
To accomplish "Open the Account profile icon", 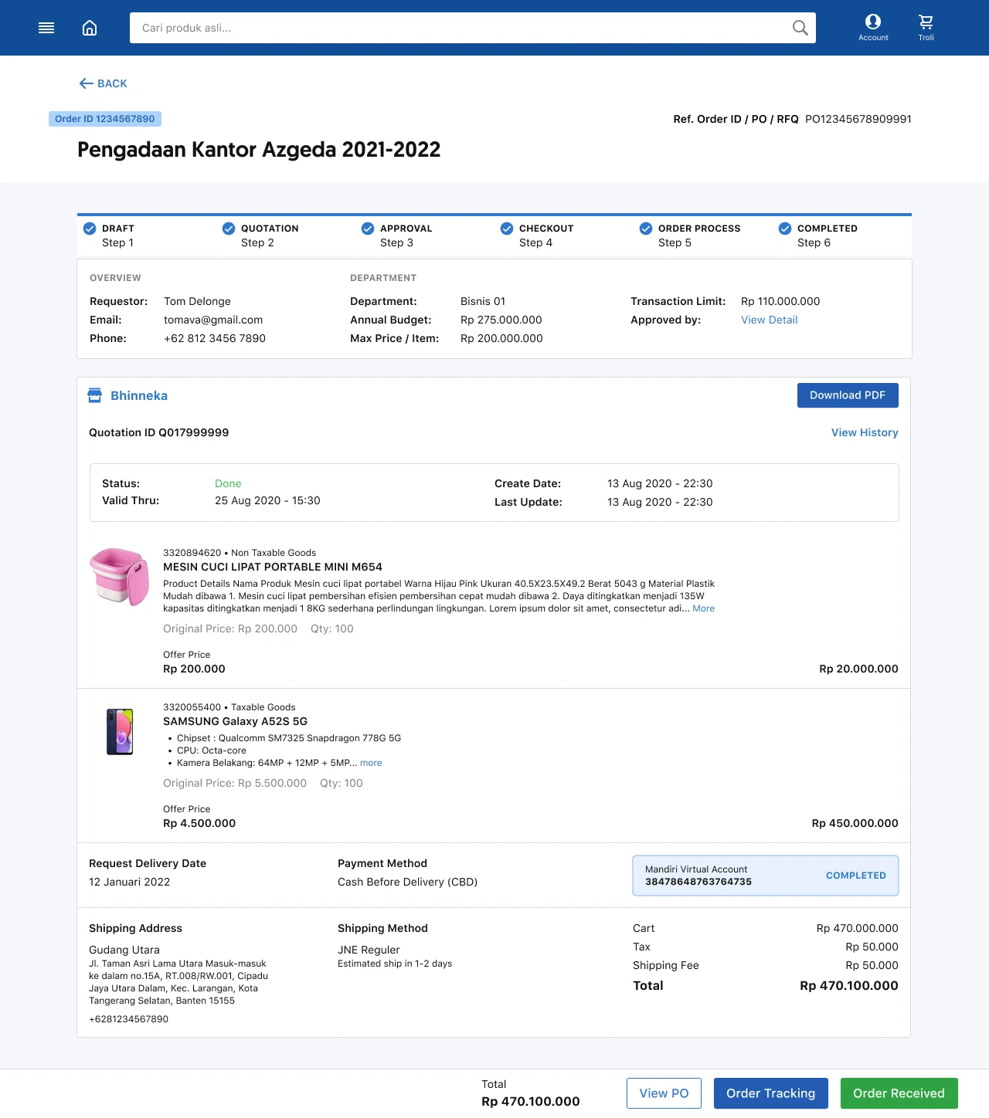I will pos(873,22).
